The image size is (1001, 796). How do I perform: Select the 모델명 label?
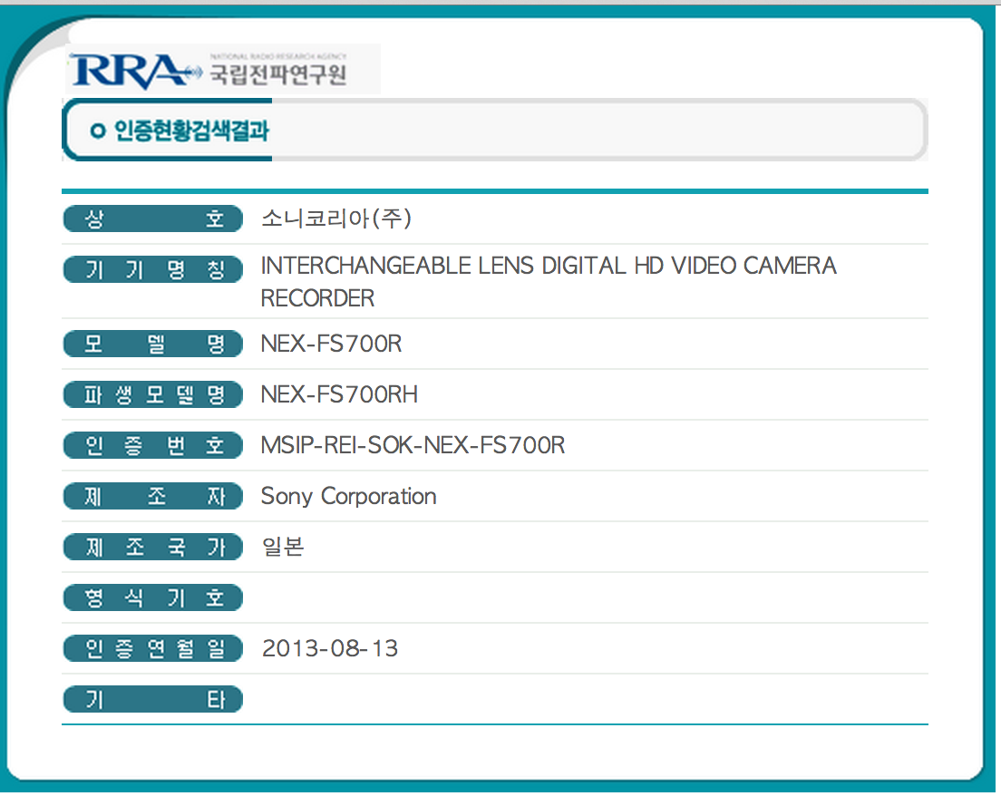[x=153, y=345]
